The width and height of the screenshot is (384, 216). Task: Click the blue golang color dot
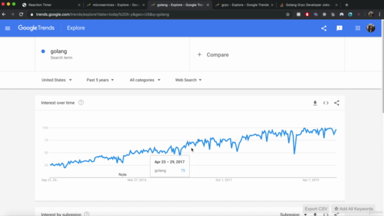[x=43, y=51]
